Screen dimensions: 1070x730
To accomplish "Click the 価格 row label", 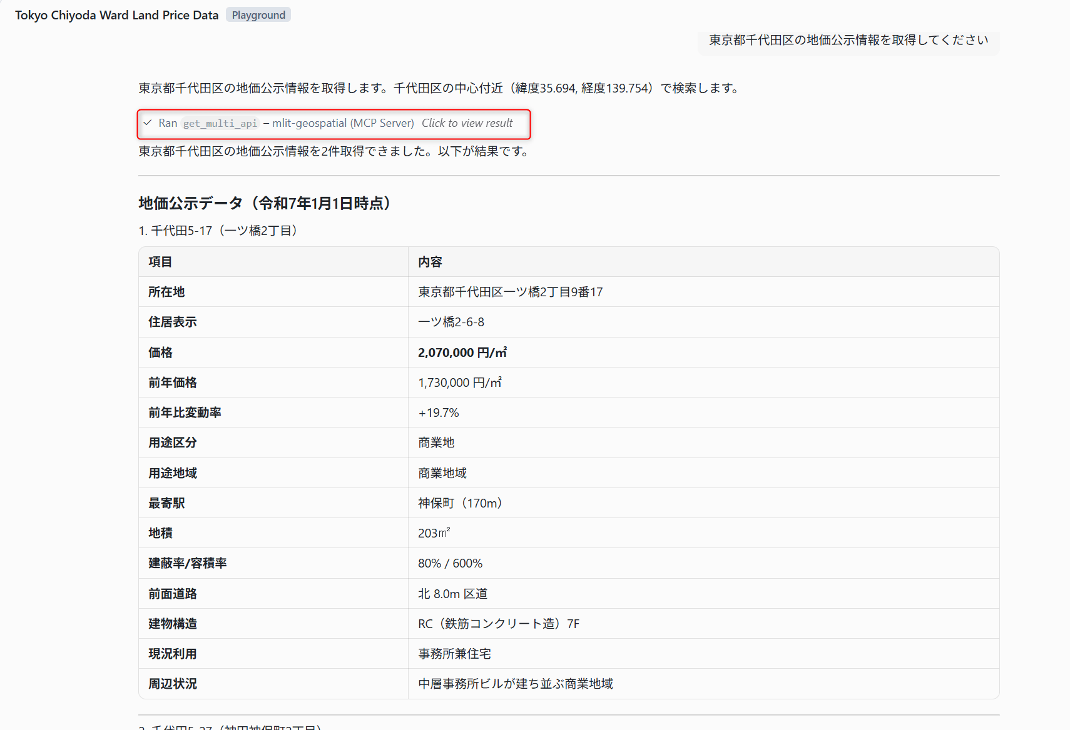I will [x=160, y=352].
